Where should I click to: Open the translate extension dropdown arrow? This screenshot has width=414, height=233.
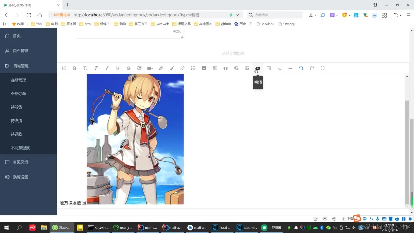[x=337, y=15]
